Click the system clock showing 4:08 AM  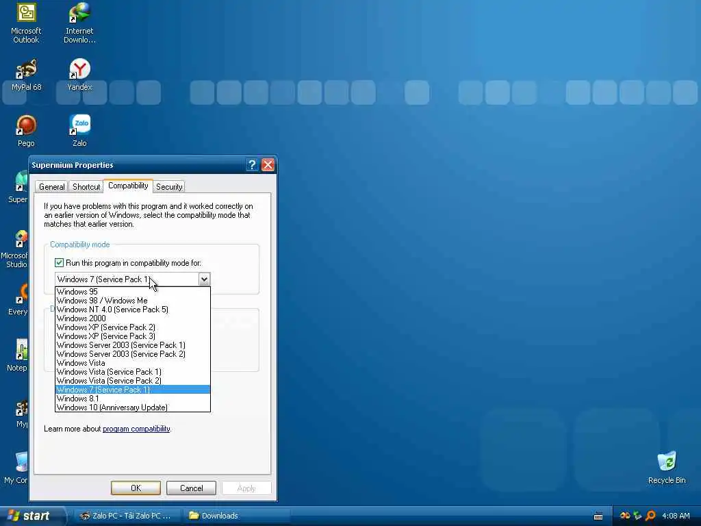click(676, 516)
